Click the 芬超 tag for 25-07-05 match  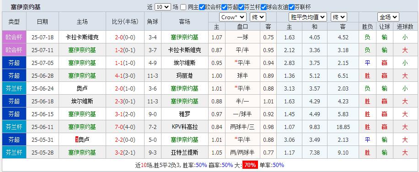pos(14,63)
